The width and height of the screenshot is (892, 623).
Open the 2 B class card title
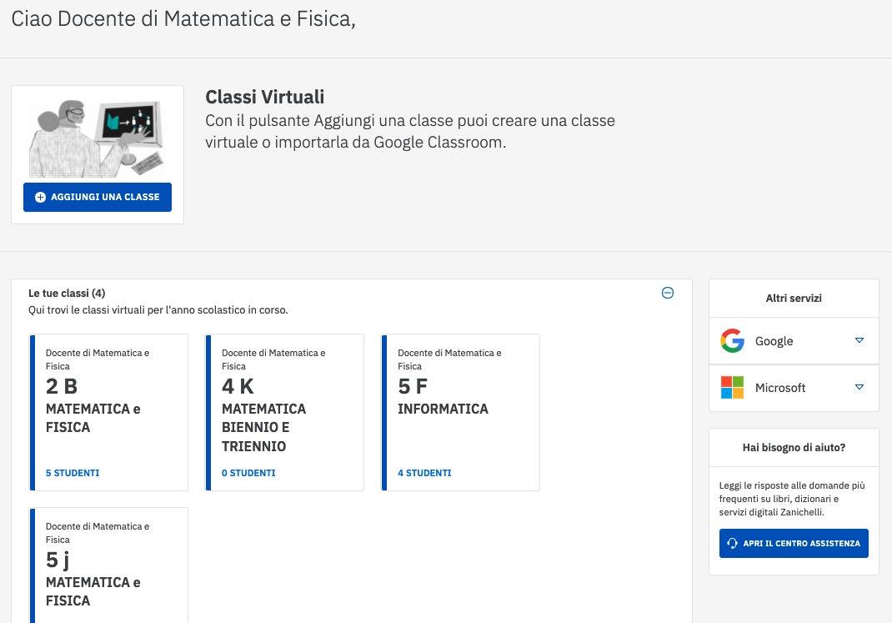(62, 386)
